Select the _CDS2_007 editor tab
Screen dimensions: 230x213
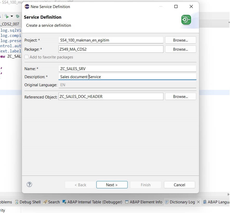pyautogui.click(x=10, y=24)
